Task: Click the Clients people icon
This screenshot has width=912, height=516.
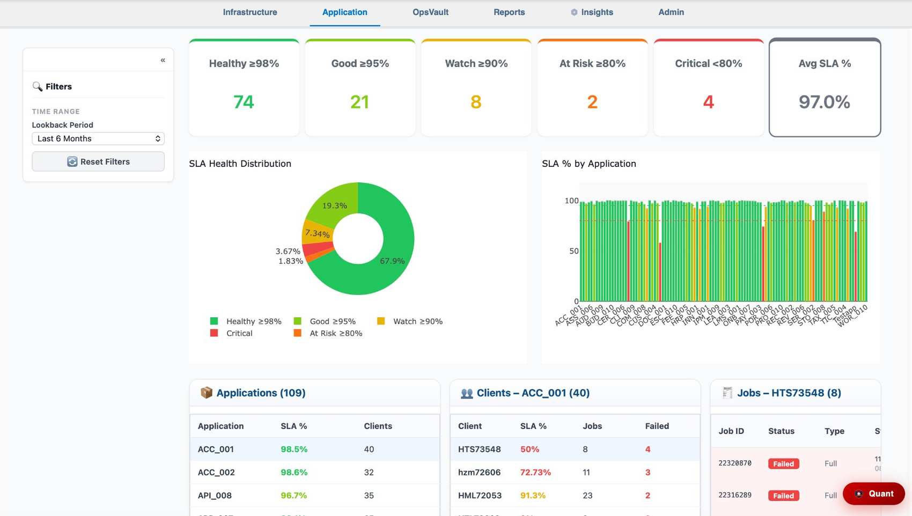Action: 467,393
